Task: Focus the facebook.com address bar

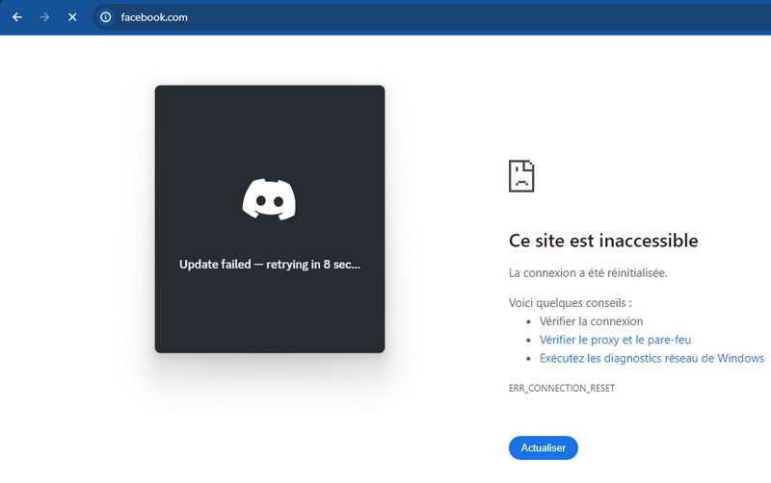Action: pyautogui.click(x=433, y=17)
